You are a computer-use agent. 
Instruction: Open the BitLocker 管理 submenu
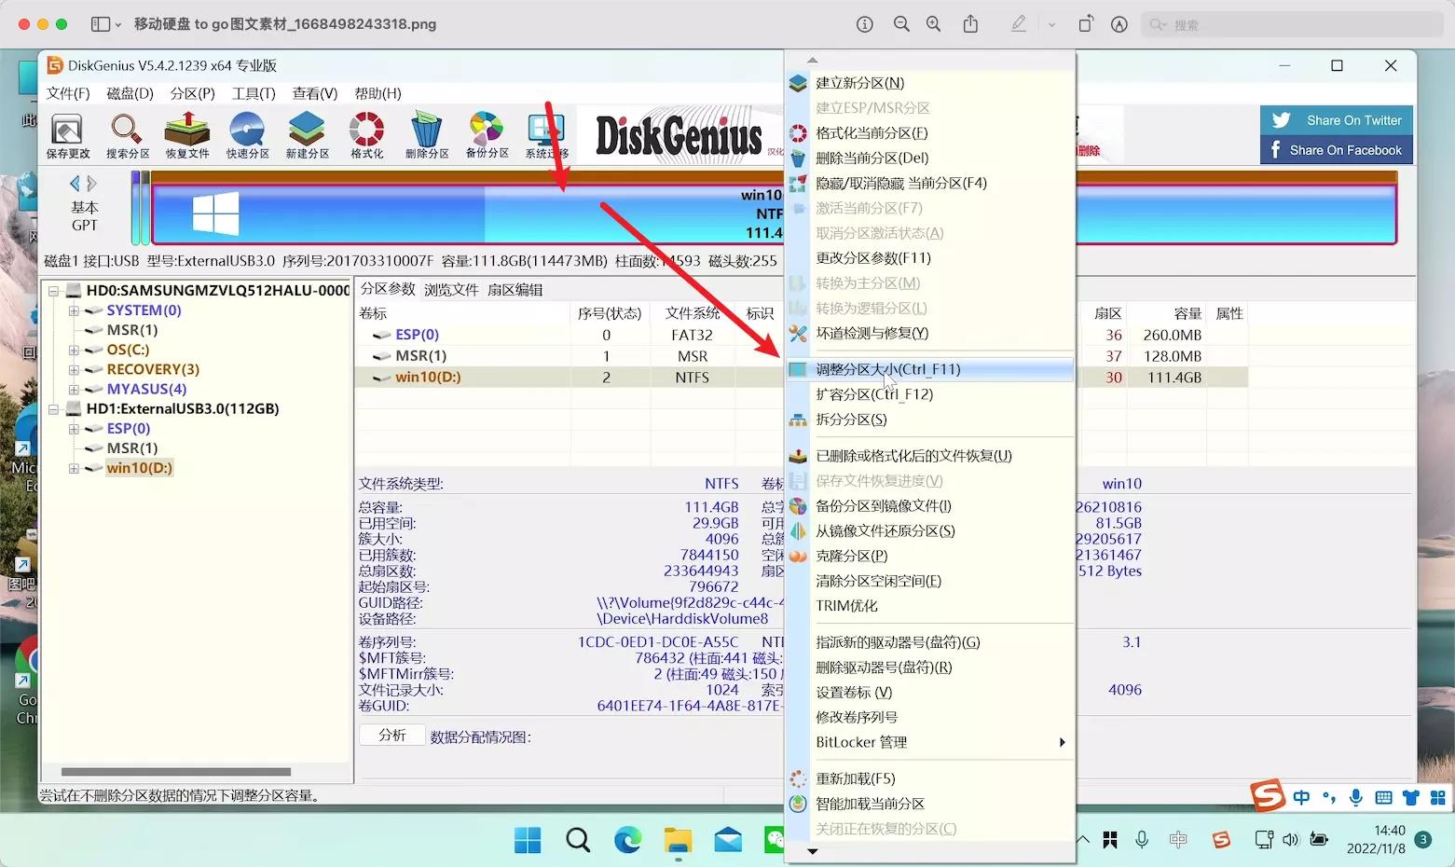[x=860, y=742]
